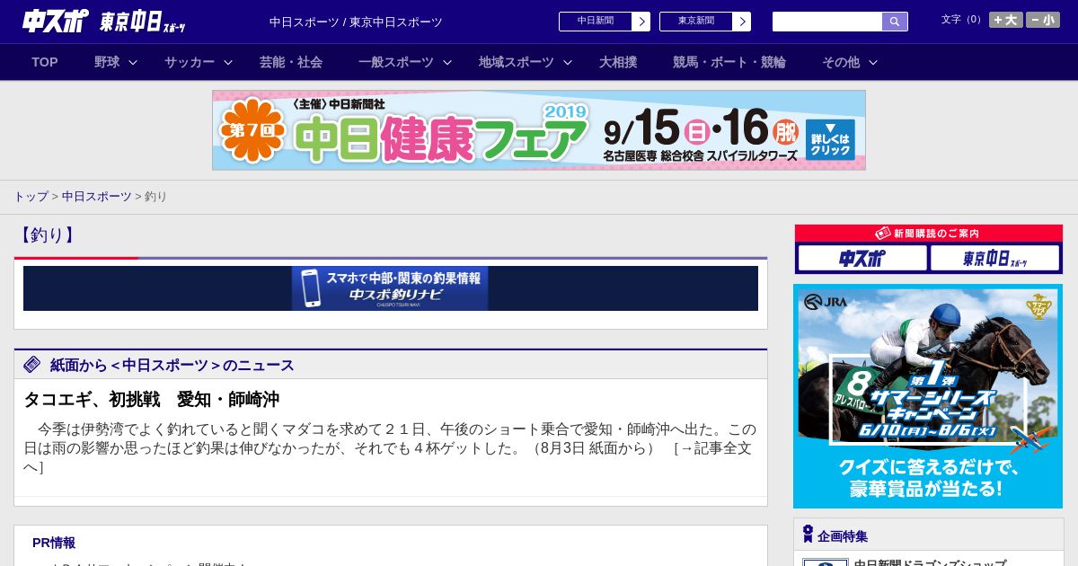Expand the 地域スポーツ dropdown chevron

click(x=568, y=62)
